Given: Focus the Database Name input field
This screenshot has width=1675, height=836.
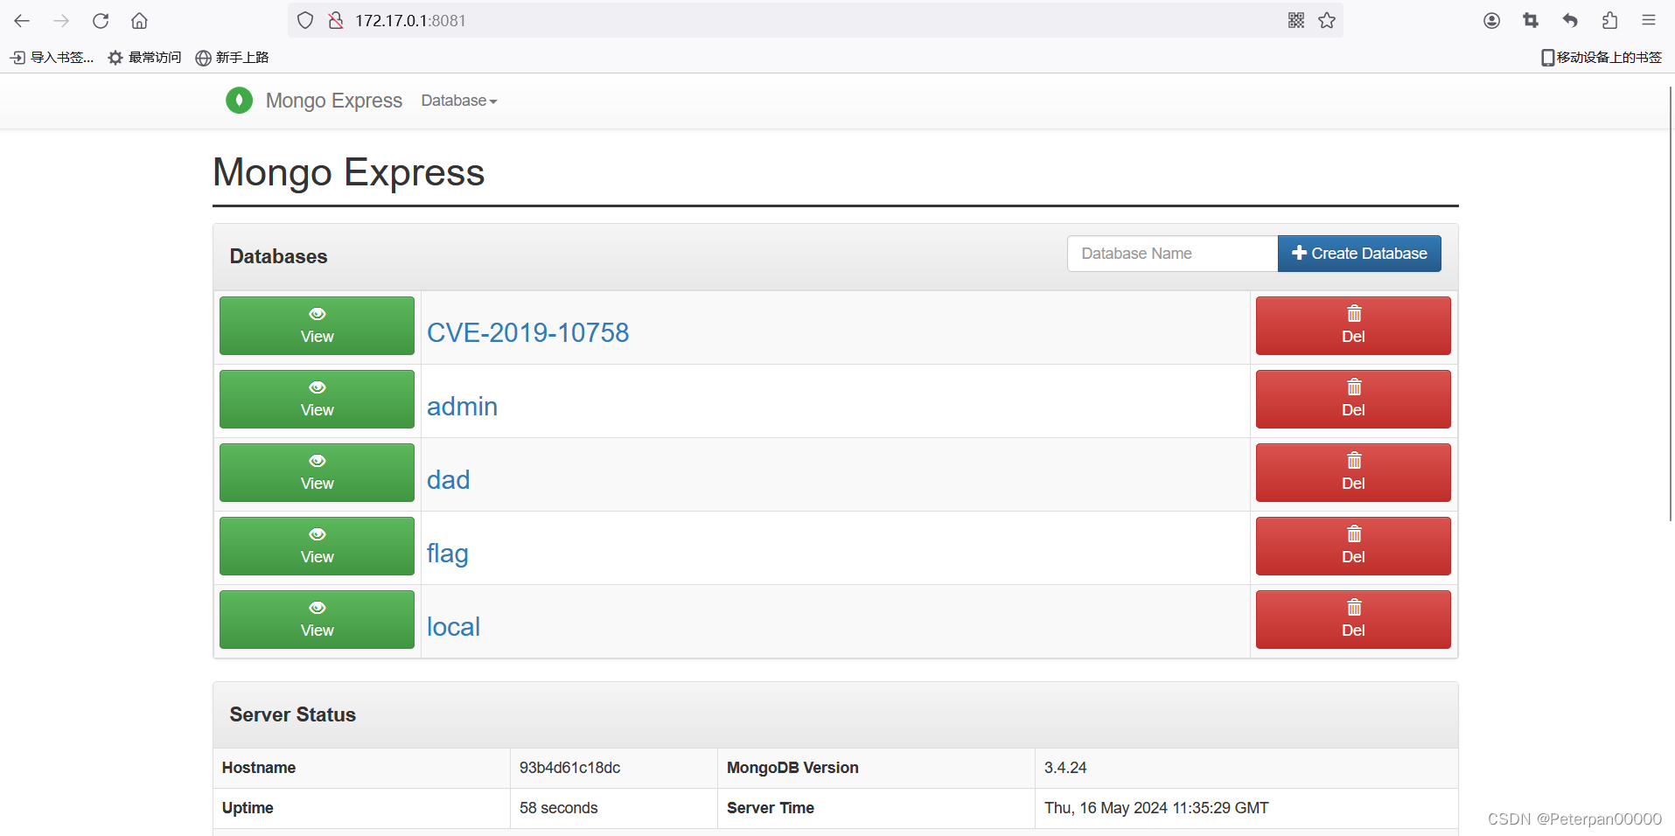Looking at the screenshot, I should pyautogui.click(x=1172, y=254).
